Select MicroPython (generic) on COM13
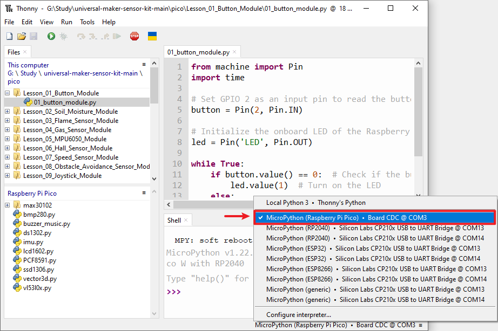 coord(375,289)
